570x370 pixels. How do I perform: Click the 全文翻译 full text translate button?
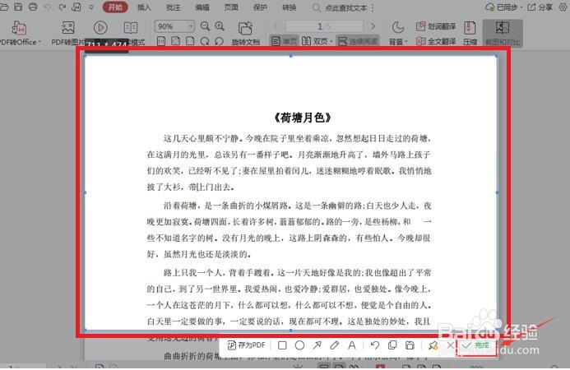tap(436, 41)
